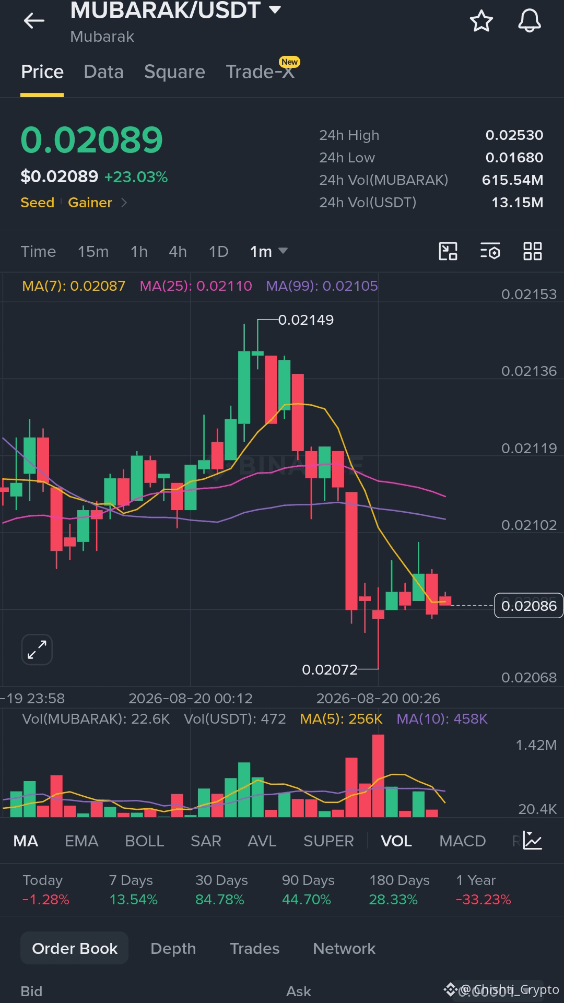Open the Square tab
The width and height of the screenshot is (564, 1003).
(x=174, y=72)
